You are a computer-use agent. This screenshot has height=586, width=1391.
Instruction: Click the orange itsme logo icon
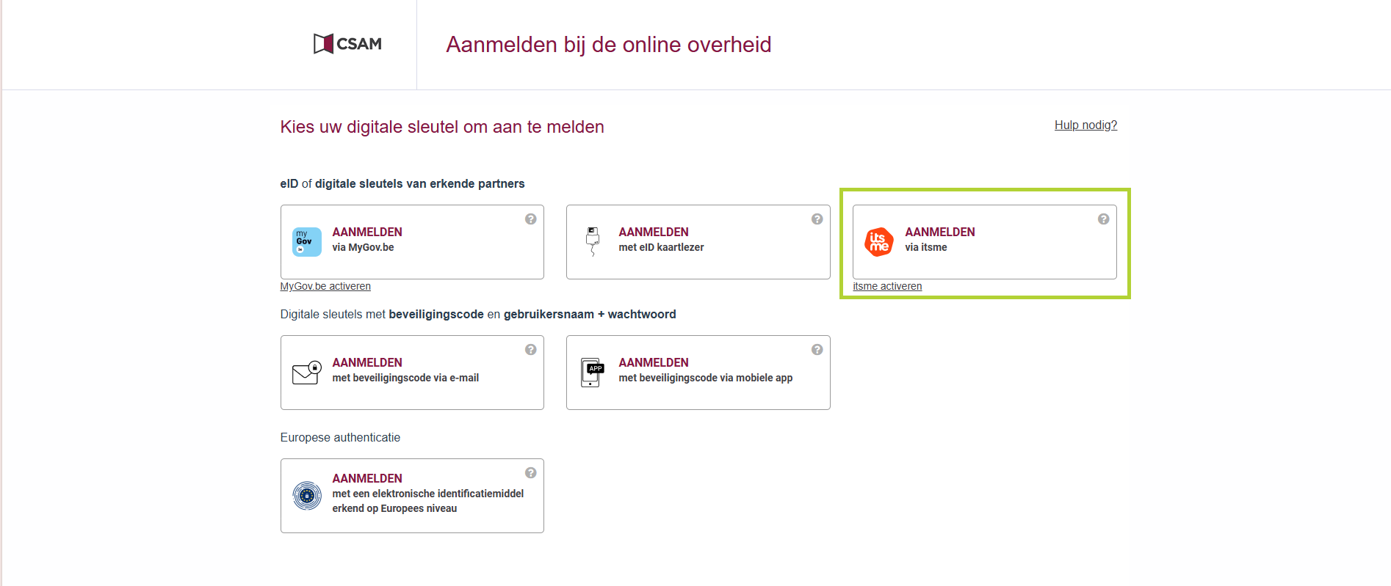pos(879,241)
